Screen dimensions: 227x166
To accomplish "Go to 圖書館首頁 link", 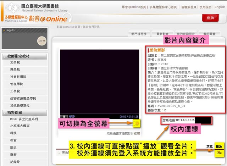I will tap(189, 7).
